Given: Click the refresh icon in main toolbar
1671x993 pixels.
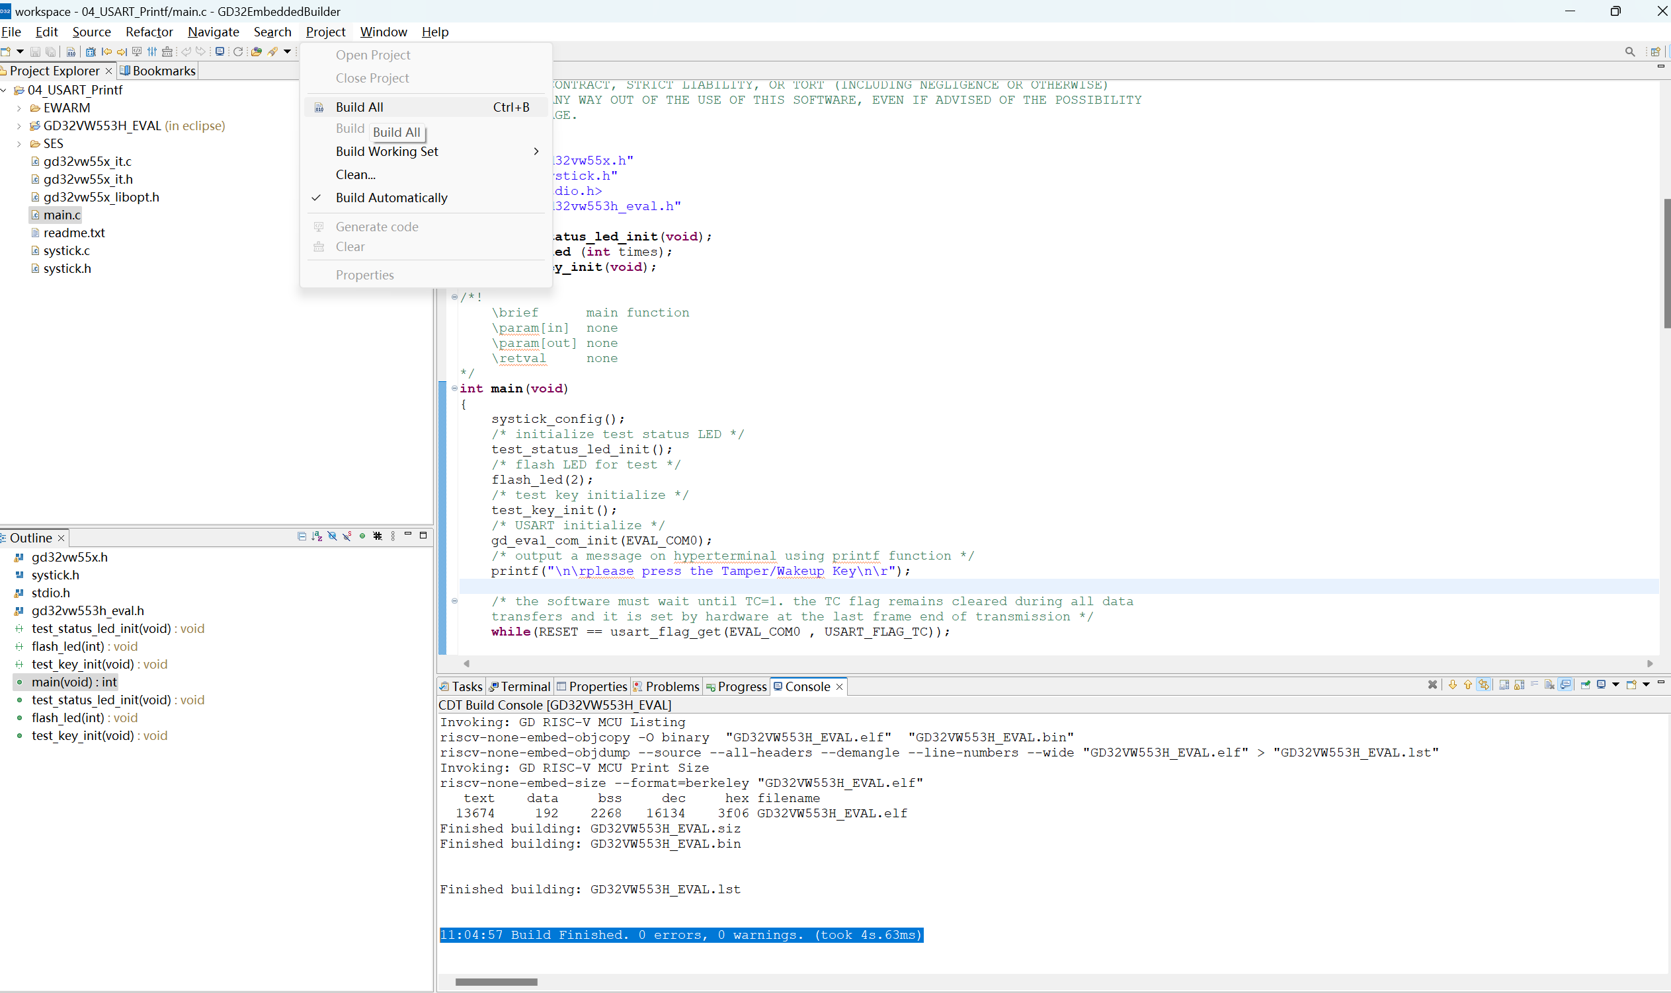Looking at the screenshot, I should pos(238,52).
